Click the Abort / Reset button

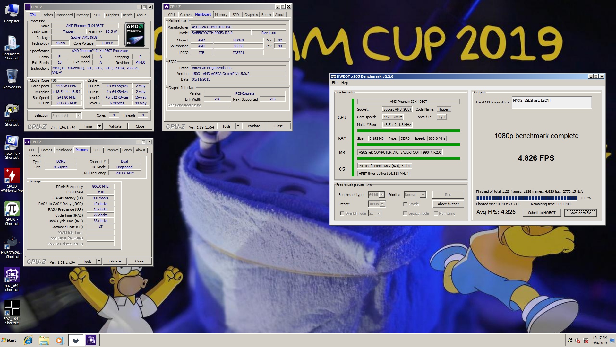(448, 204)
